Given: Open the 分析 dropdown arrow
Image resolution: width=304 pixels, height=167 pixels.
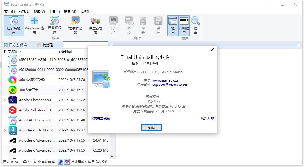Looking at the screenshot, I should [120, 24].
